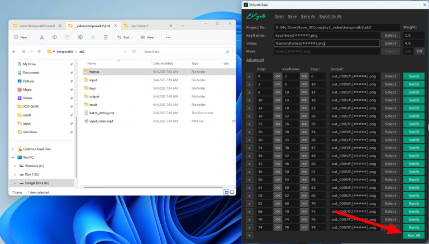Click the horizontal scrollbar in Explorer file list

(x=153, y=187)
